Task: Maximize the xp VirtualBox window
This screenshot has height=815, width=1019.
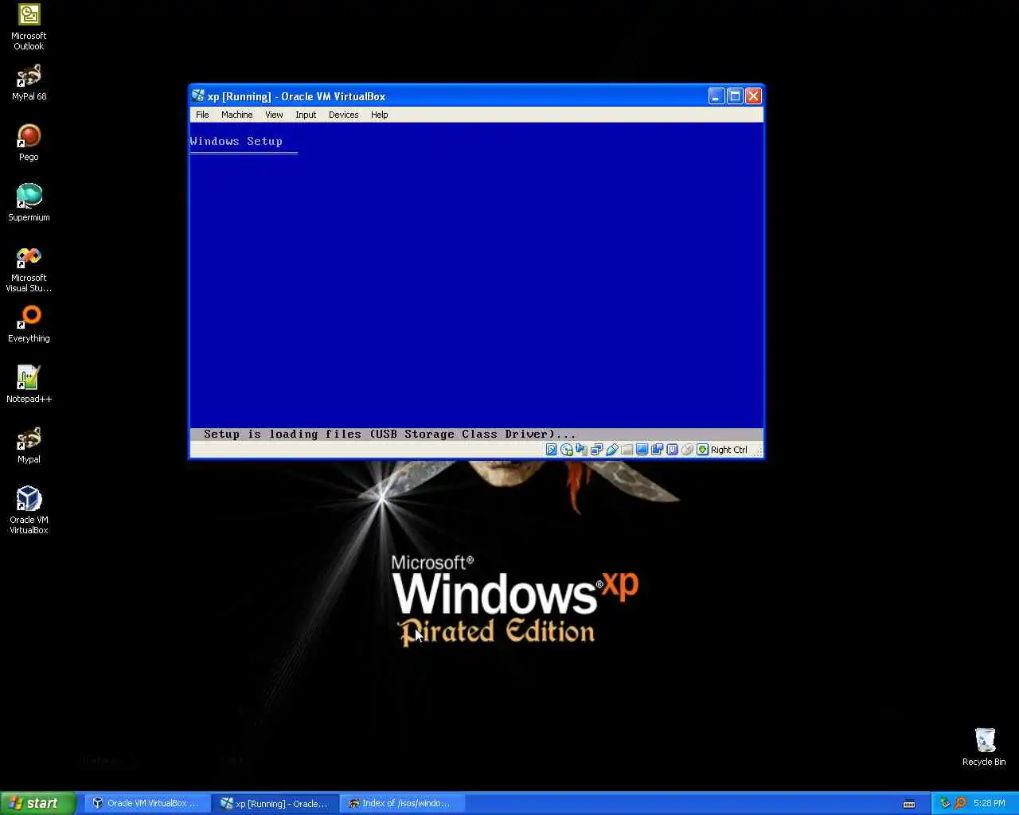Action: [x=735, y=96]
